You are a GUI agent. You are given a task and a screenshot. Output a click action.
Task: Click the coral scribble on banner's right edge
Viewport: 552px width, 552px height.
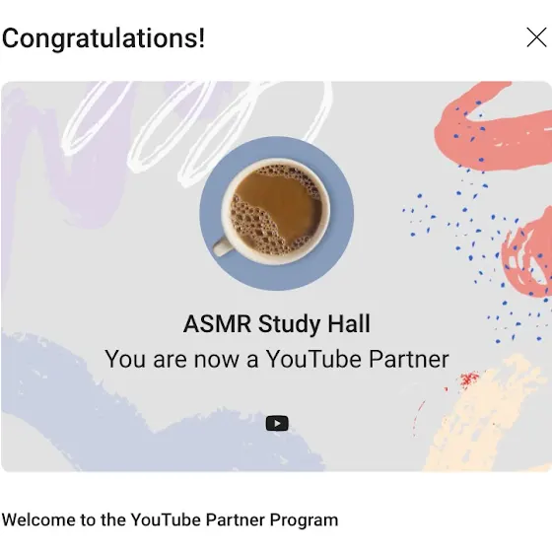[528, 255]
